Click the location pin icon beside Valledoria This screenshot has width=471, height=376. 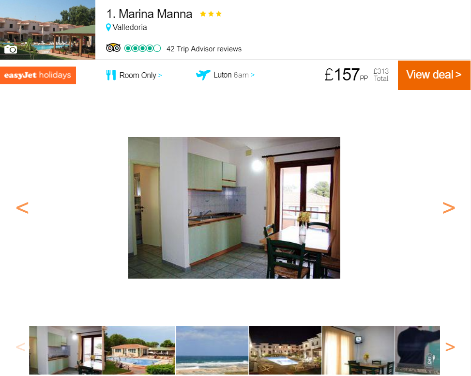(x=108, y=27)
